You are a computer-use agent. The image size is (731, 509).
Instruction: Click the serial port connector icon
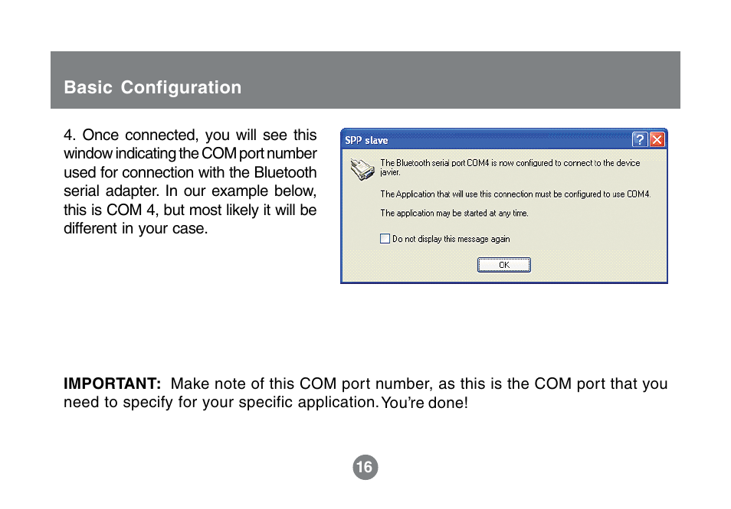tap(362, 169)
